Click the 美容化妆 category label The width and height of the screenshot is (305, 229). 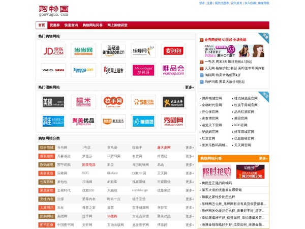click(x=47, y=174)
